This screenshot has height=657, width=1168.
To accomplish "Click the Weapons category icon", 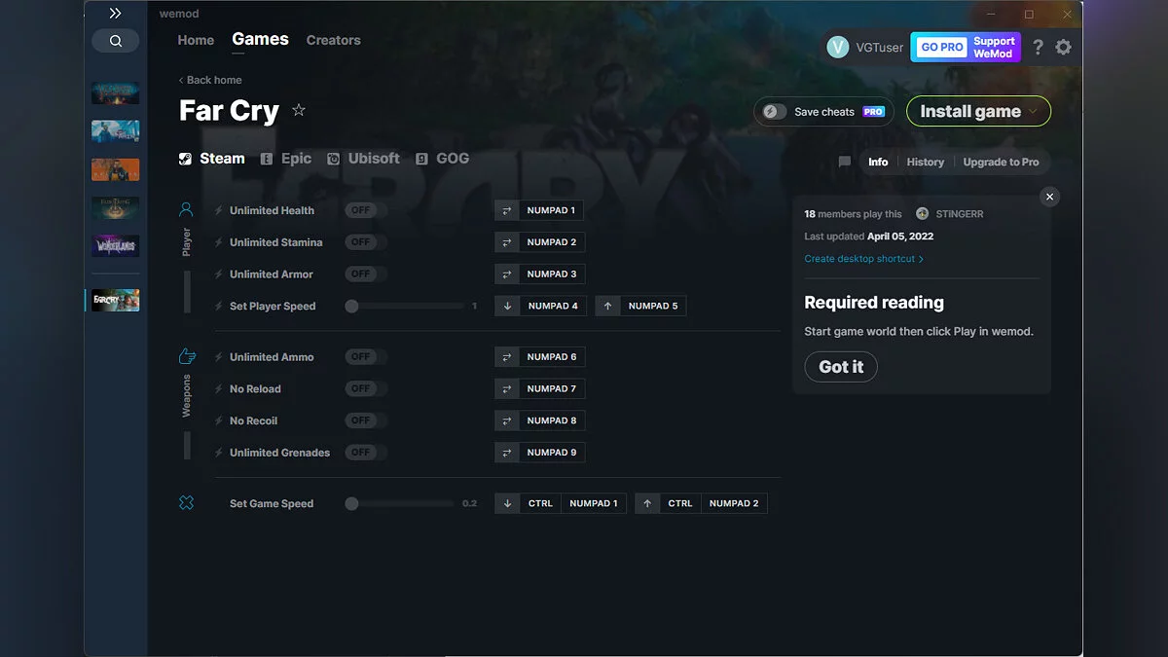I will click(x=187, y=356).
